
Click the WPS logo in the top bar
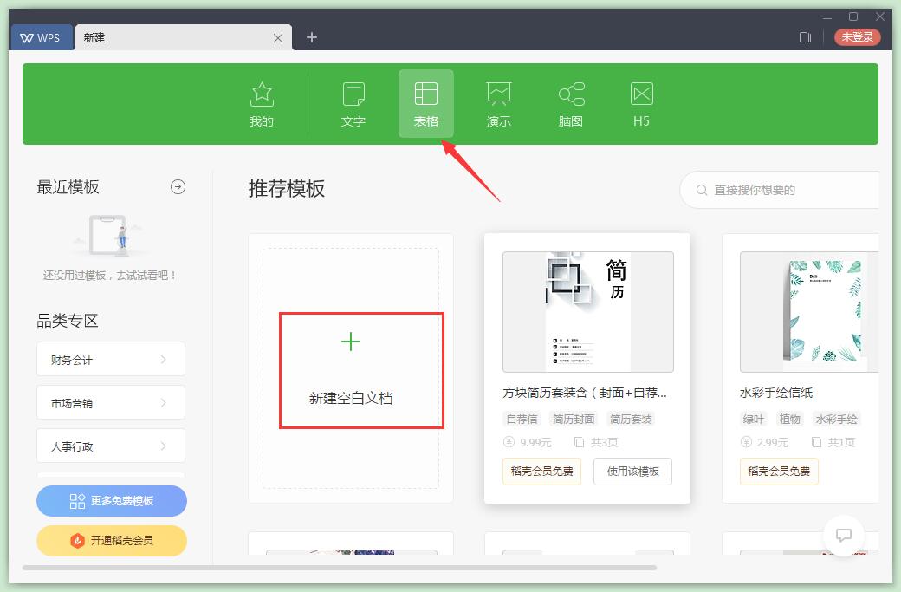tap(41, 37)
